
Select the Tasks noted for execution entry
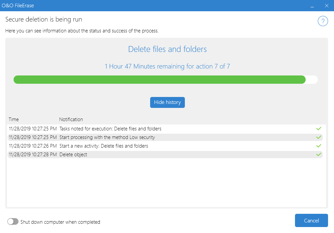(110, 128)
